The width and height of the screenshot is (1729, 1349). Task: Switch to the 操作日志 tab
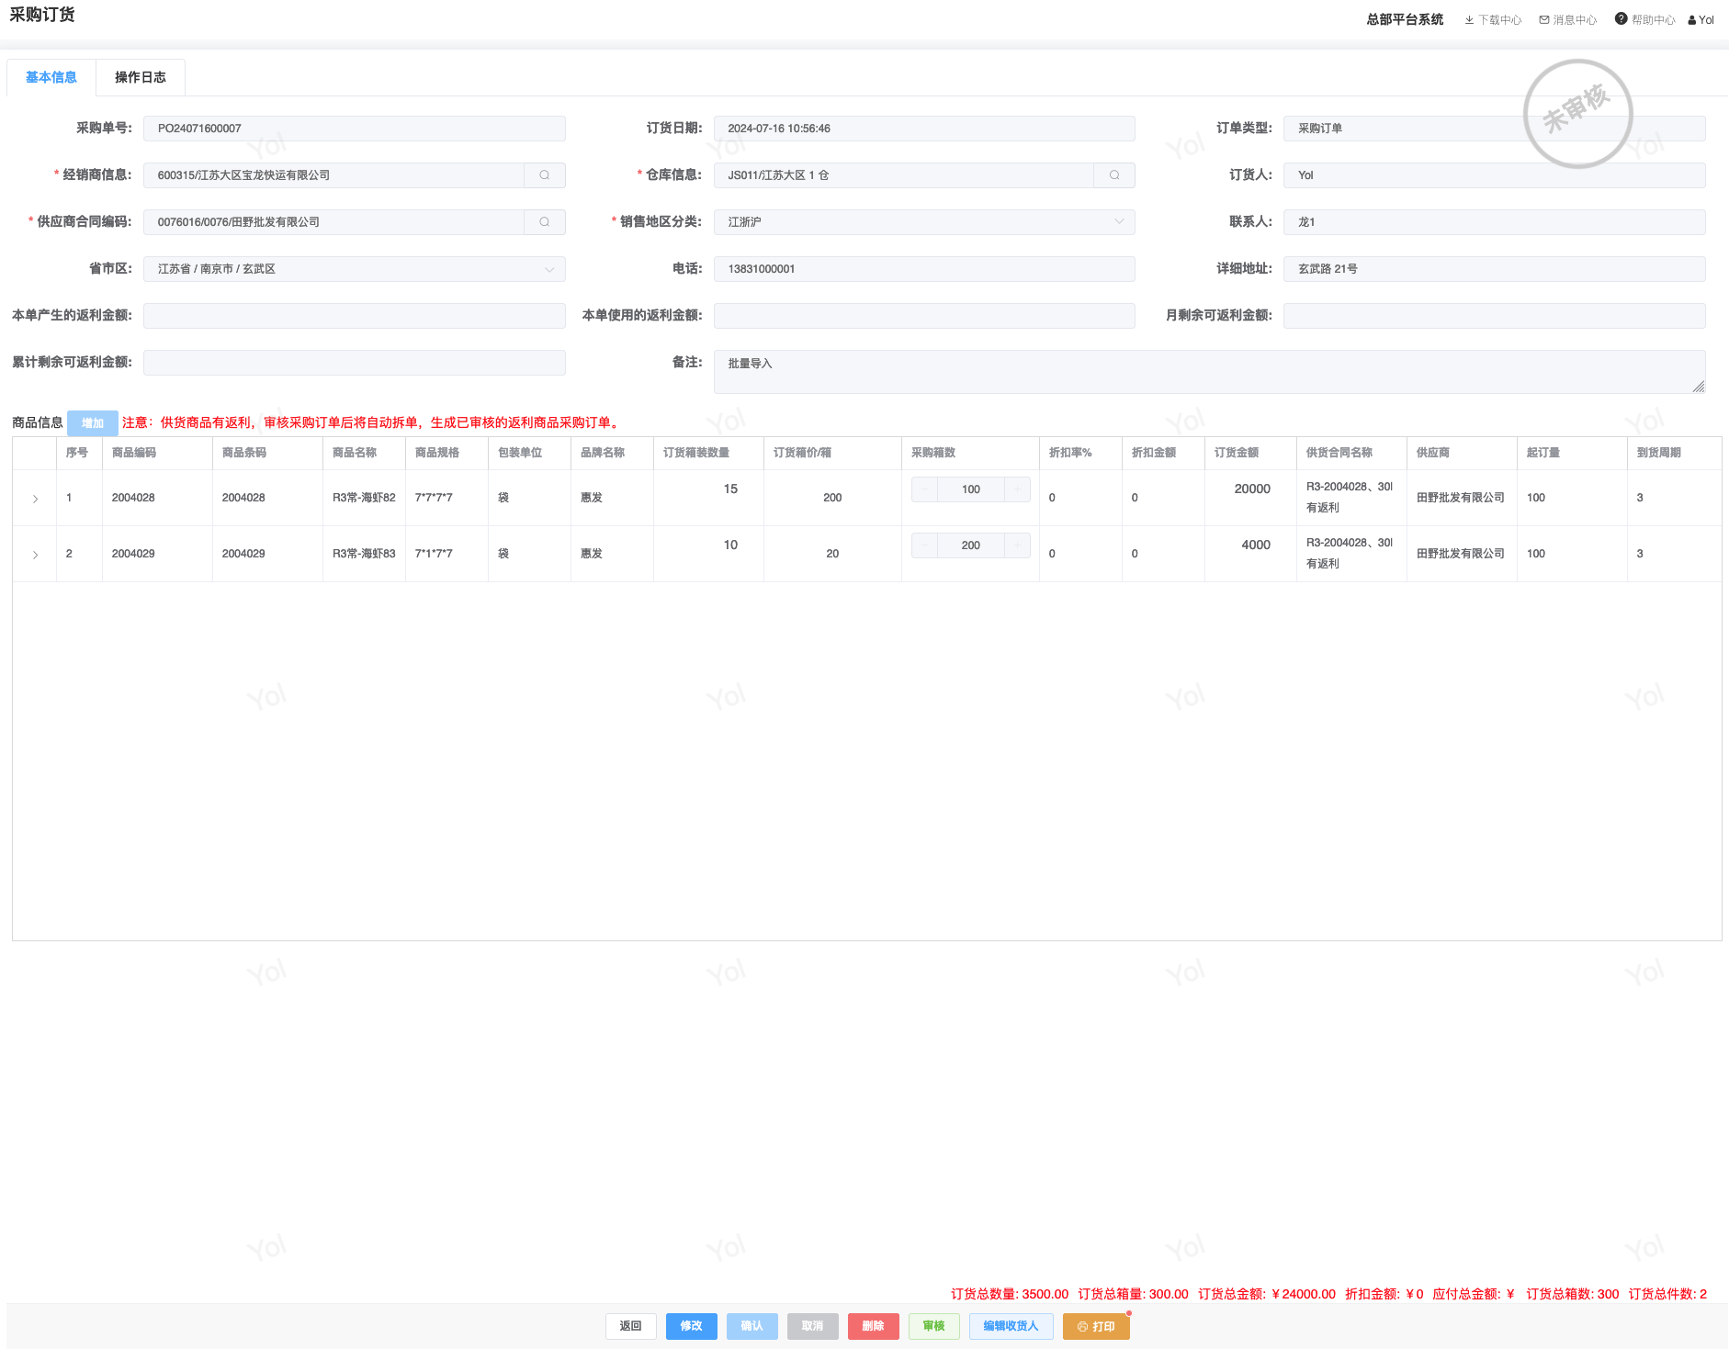click(141, 78)
